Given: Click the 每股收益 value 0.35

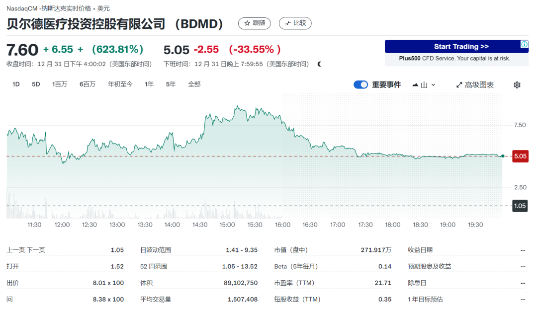Looking at the screenshot, I should point(385,300).
